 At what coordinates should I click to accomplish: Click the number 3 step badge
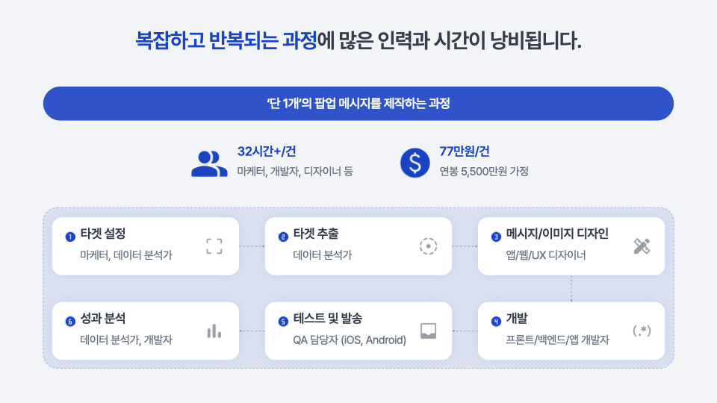[496, 237]
